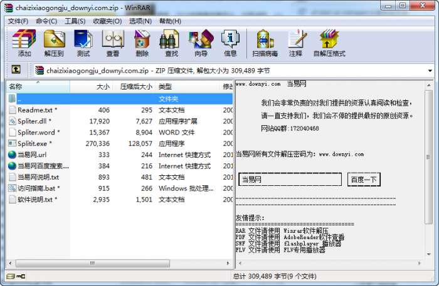Click comment pane scroll down arrow
This screenshot has height=286, width=439.
click(428, 254)
